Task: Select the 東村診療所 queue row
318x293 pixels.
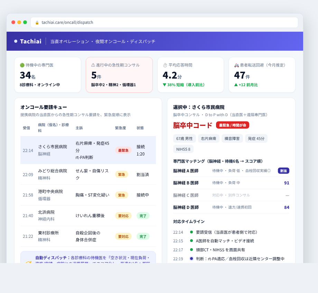Action: 88,236
